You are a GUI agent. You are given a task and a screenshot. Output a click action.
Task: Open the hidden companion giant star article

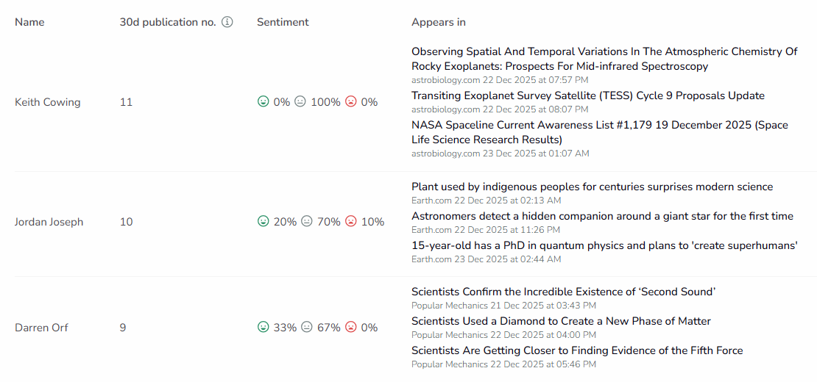tap(602, 216)
